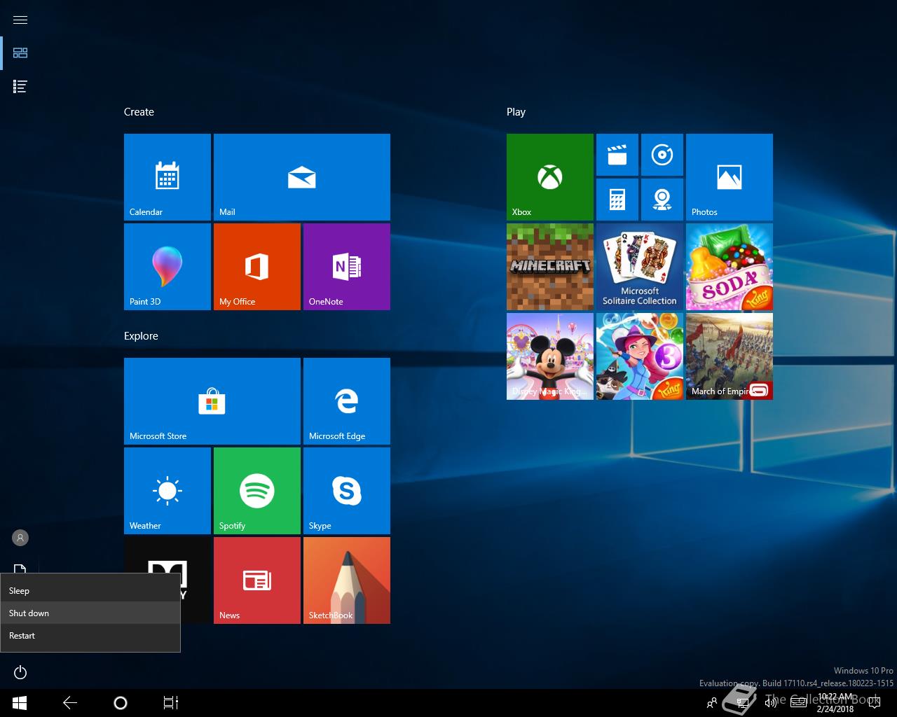Viewport: 897px width, 717px height.
Task: Launch the Microsoft Edge tile
Action: pos(347,401)
